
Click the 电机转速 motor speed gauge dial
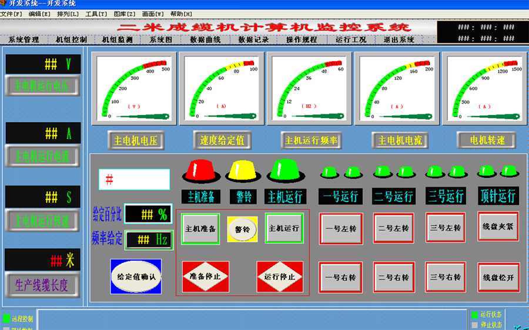tap(485, 88)
